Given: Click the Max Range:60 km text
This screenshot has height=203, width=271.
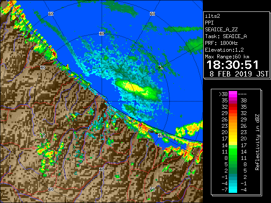Looking at the screenshot, I should click(227, 57).
